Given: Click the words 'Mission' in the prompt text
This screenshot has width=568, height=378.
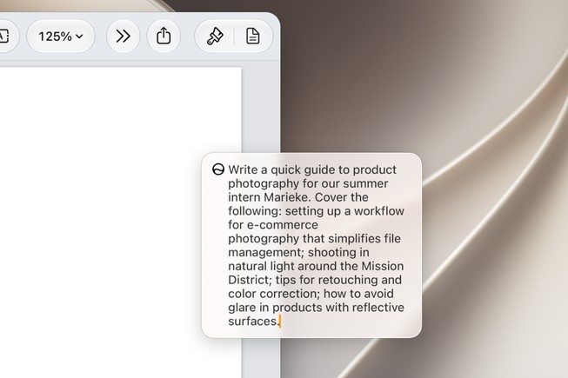Looking at the screenshot, I should pos(383,266).
